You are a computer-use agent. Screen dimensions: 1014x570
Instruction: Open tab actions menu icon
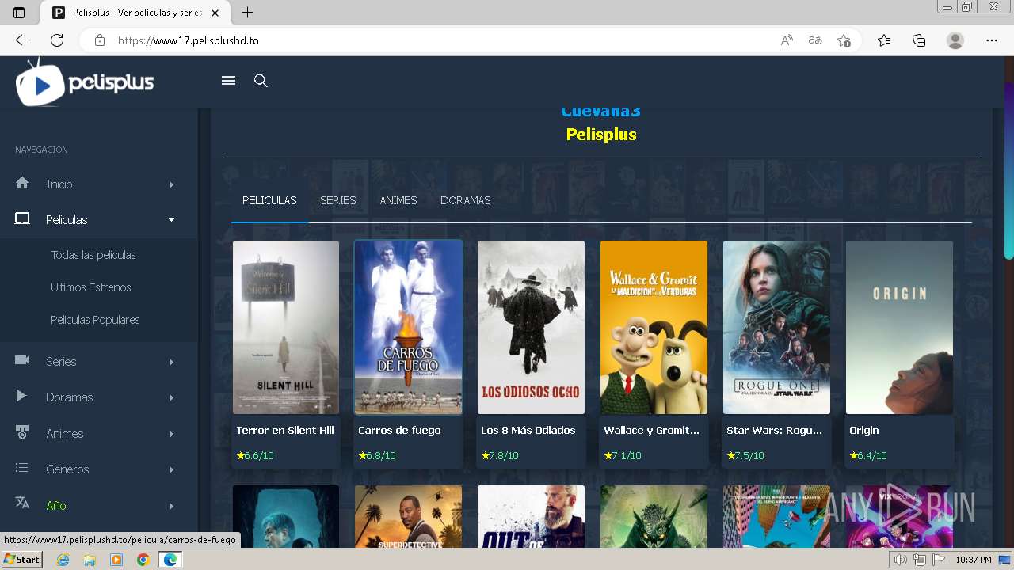tap(19, 13)
